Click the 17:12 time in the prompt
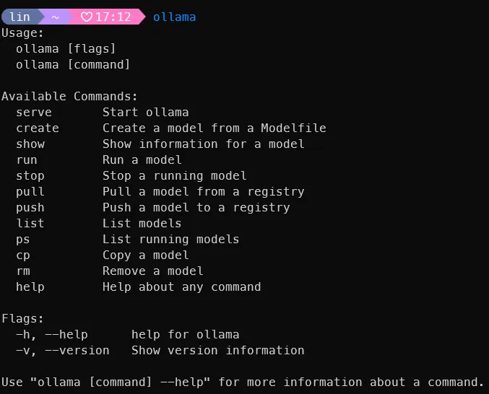Image resolution: width=489 pixels, height=394 pixels. (113, 17)
